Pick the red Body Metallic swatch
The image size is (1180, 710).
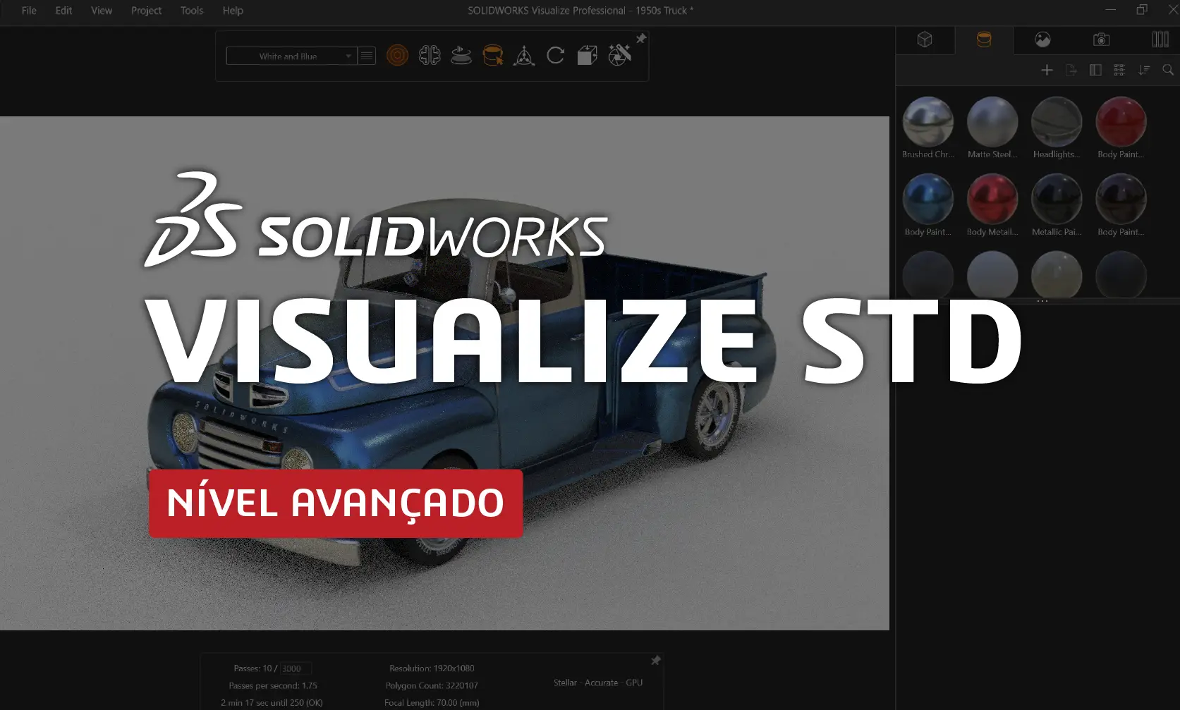click(992, 200)
